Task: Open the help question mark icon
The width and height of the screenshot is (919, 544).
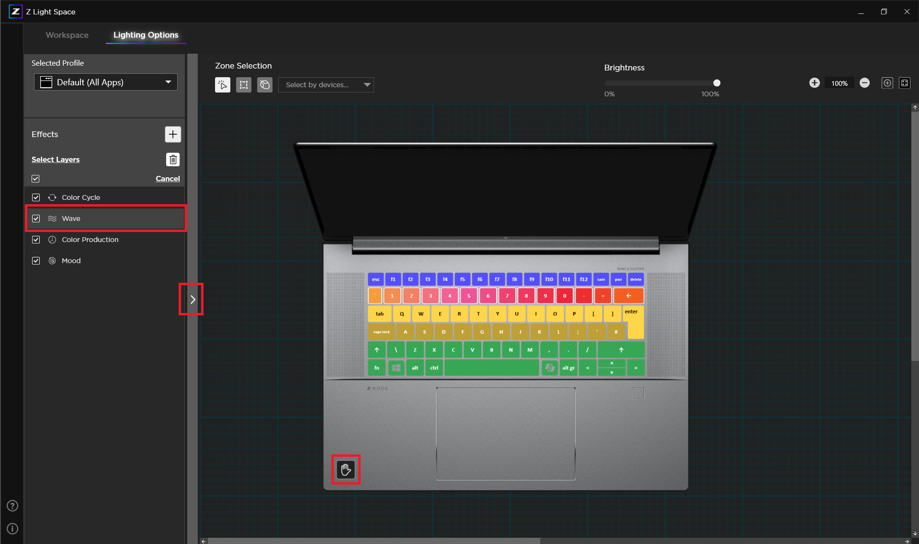Action: [12, 506]
